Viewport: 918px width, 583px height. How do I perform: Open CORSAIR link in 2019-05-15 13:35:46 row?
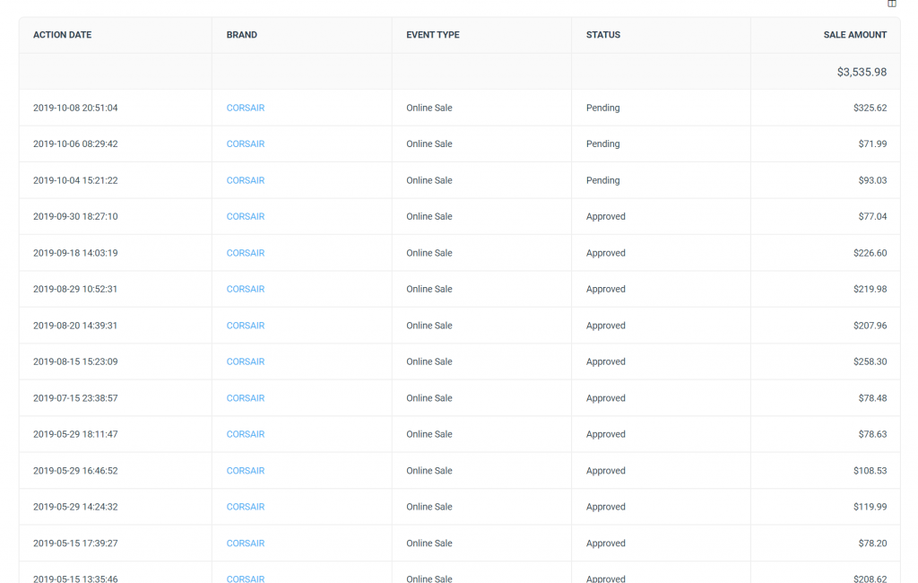click(x=246, y=579)
